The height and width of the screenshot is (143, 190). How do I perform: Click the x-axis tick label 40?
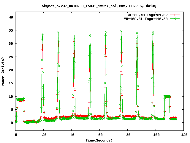coord(72,135)
